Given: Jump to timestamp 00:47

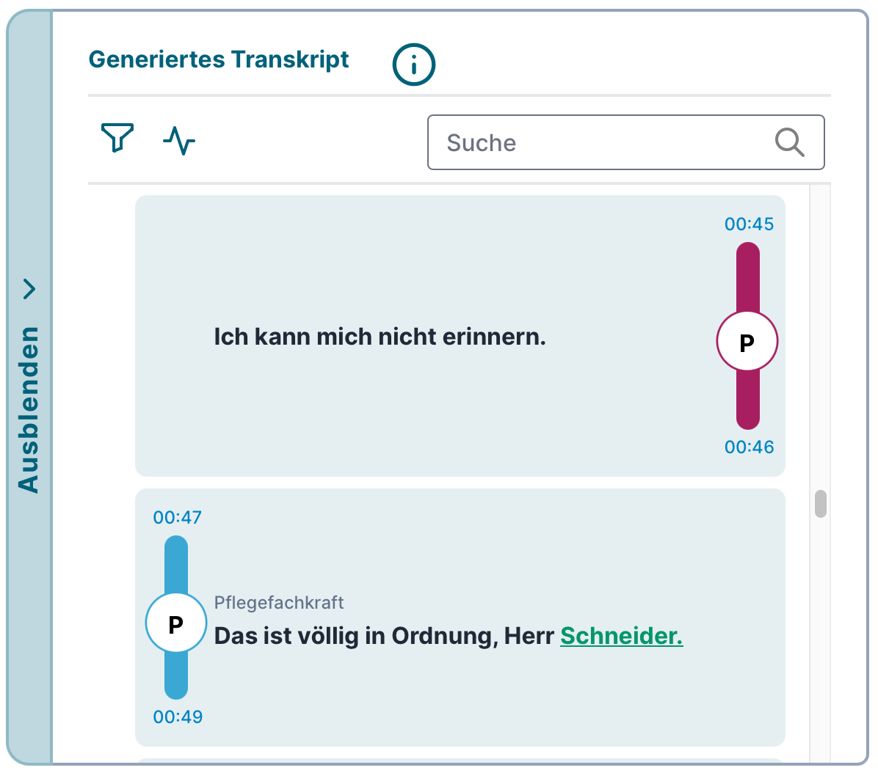Looking at the screenshot, I should [177, 518].
